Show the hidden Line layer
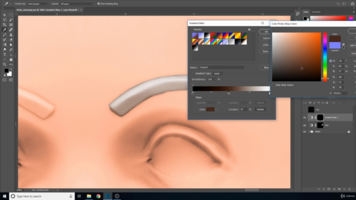356x200 pixels. coord(305,110)
